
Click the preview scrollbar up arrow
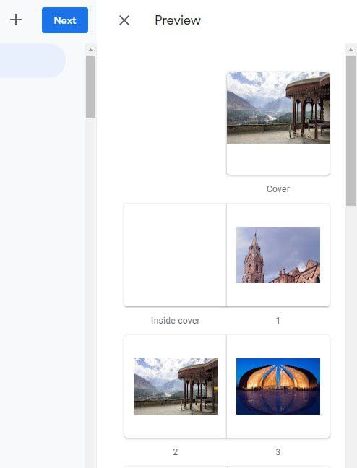pos(350,50)
